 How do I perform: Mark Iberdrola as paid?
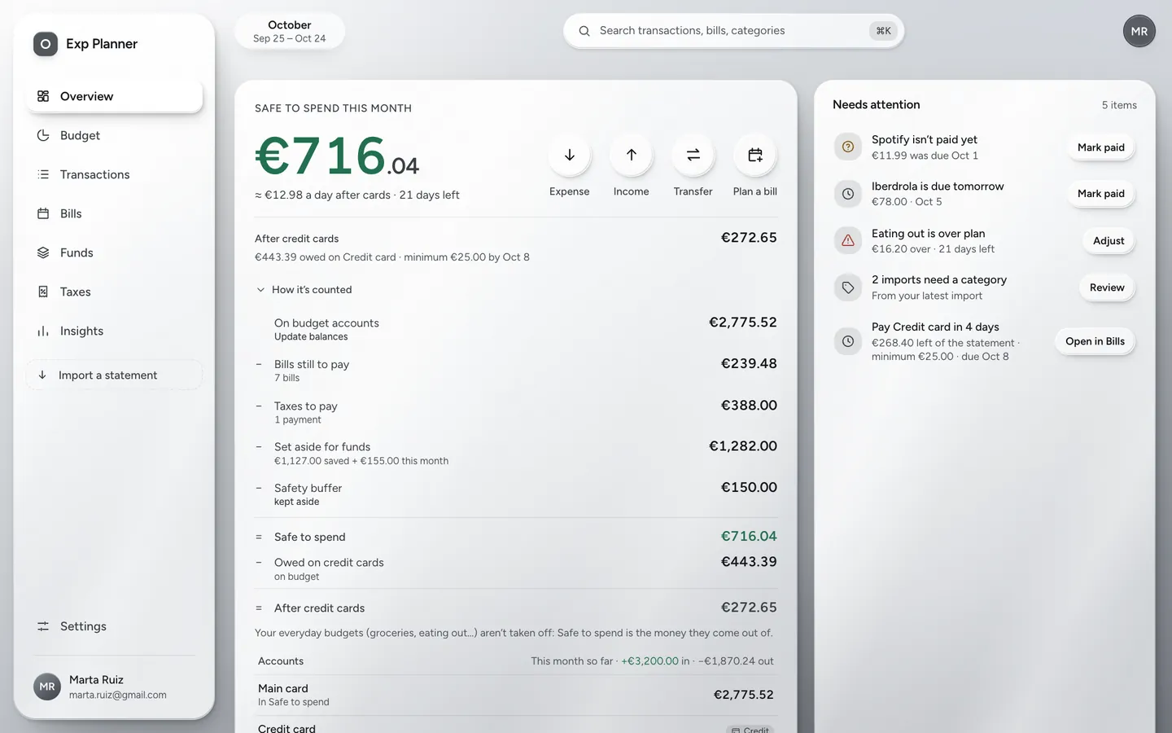tap(1100, 194)
